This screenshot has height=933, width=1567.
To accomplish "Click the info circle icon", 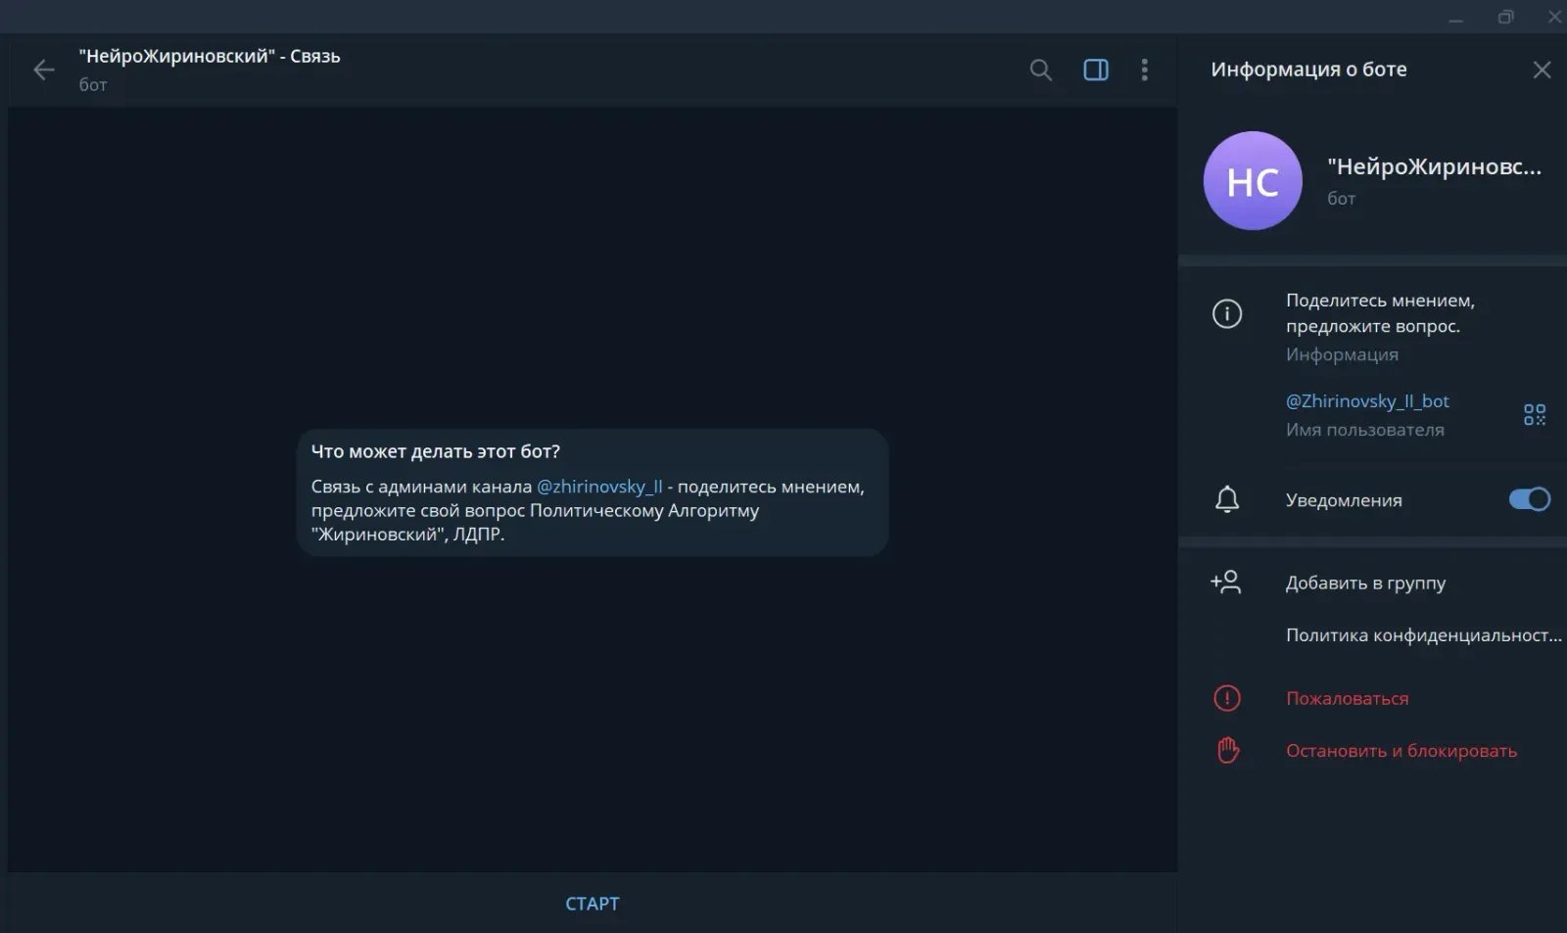I will pos(1227,313).
